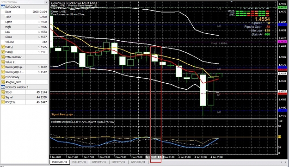Click the 3 Jan 17:00 time axis label

point(88,157)
